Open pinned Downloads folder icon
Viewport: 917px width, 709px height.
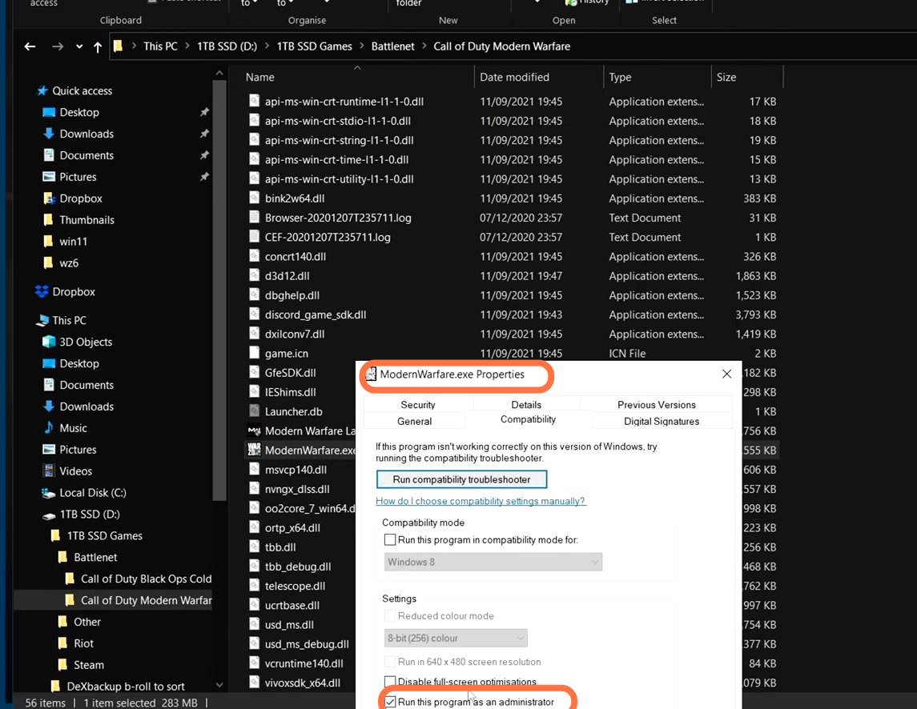tap(49, 134)
